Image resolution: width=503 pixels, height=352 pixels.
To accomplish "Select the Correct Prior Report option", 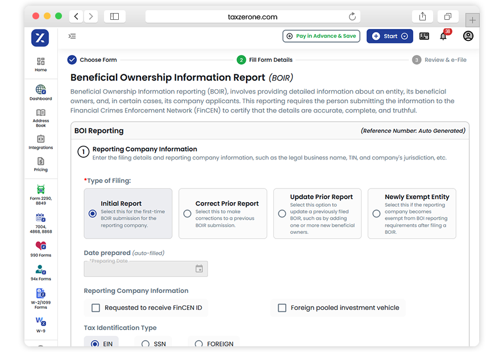I will [x=188, y=214].
